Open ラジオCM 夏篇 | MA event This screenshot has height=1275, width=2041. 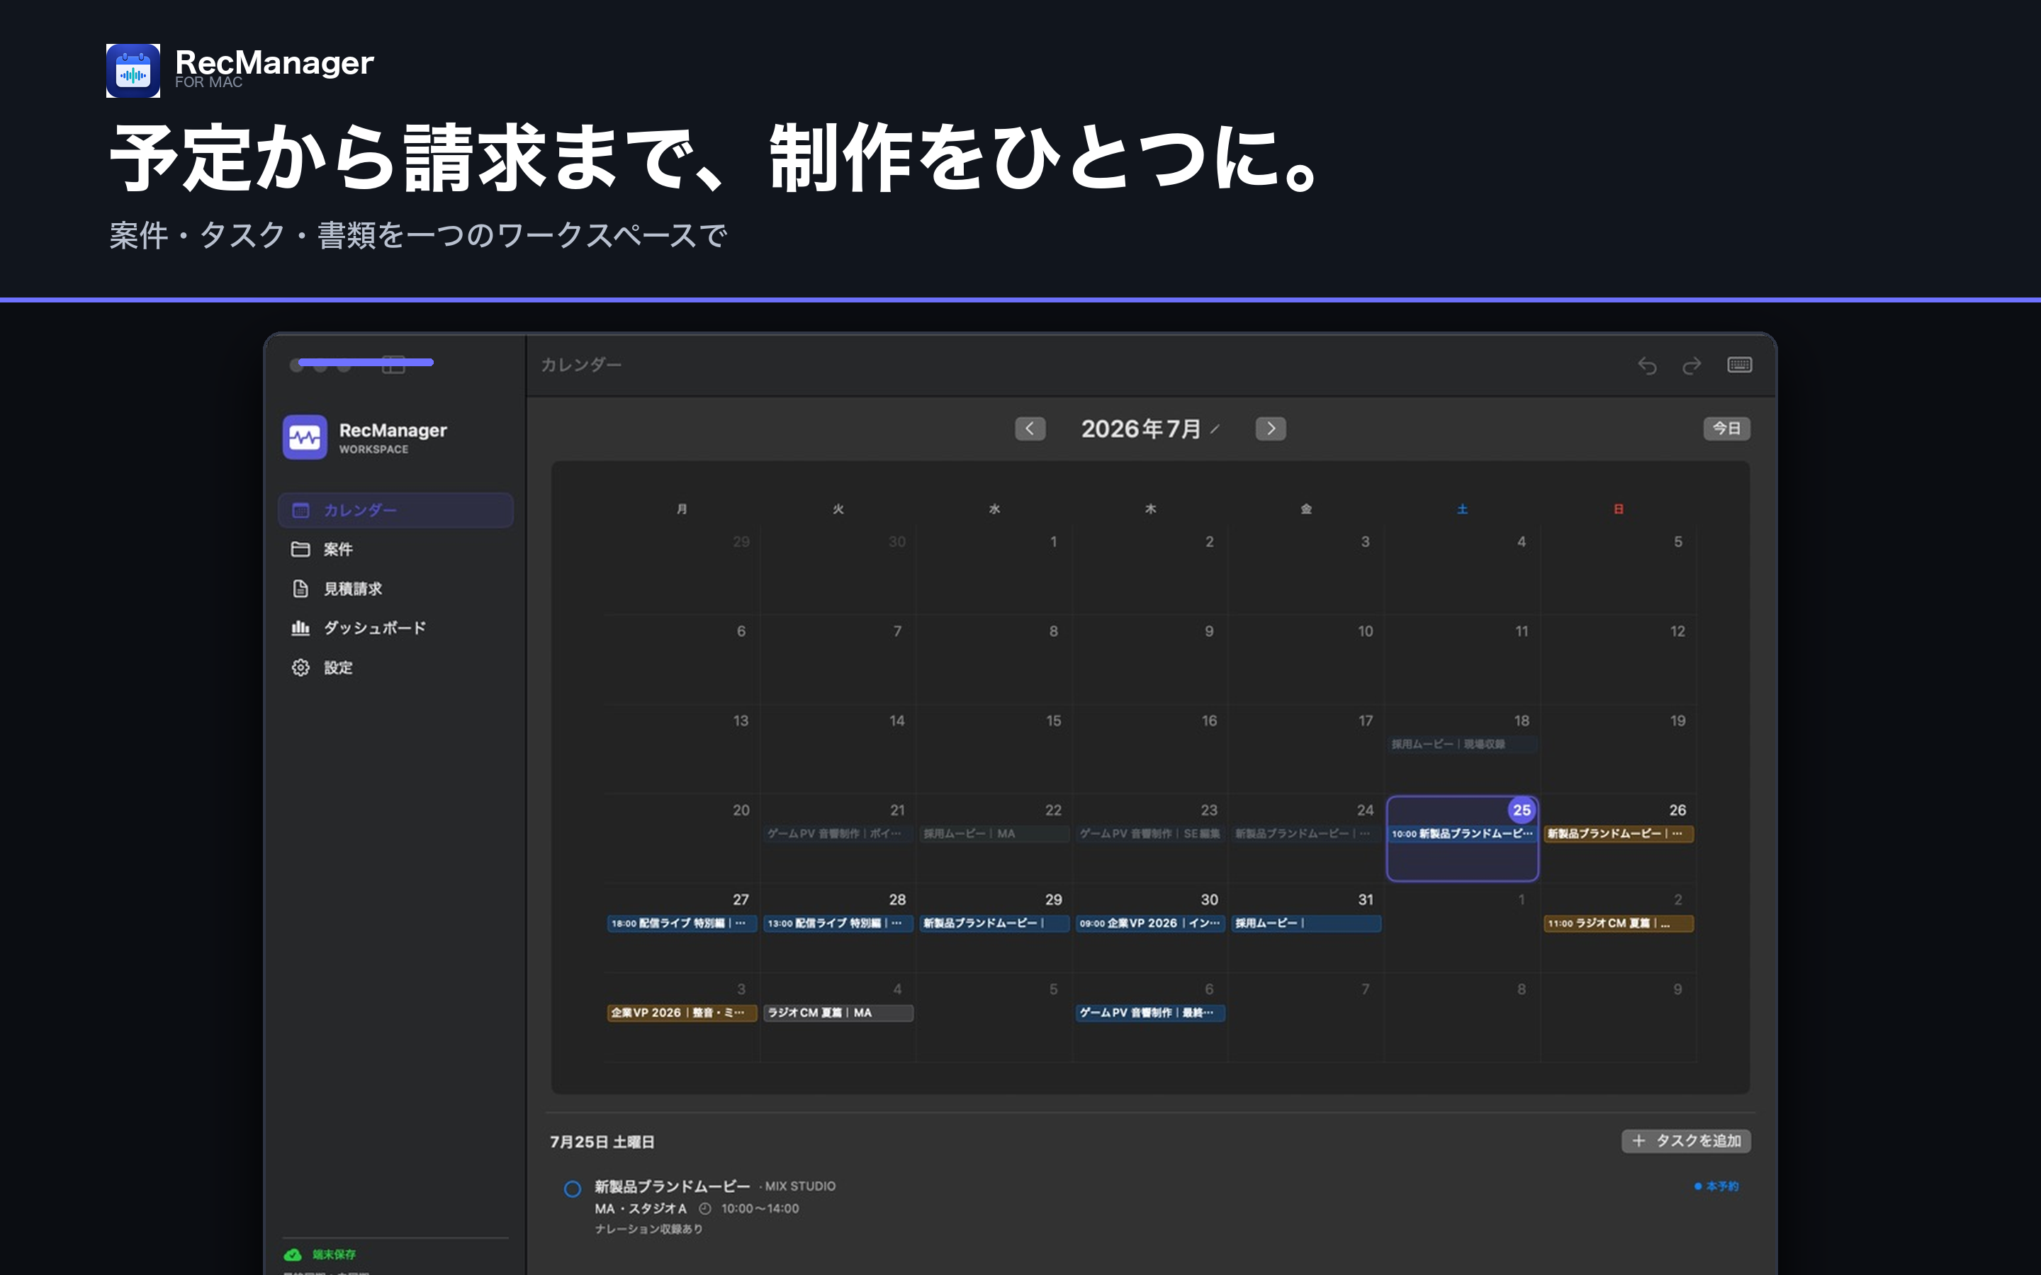pos(838,1012)
